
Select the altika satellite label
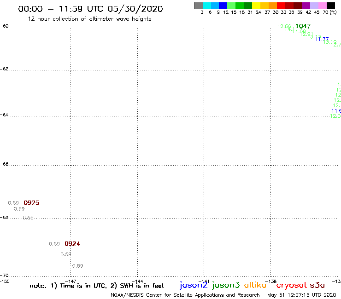pyautogui.click(x=255, y=285)
